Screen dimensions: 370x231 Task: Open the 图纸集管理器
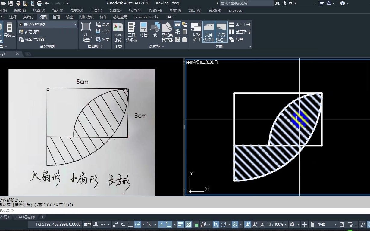click(x=167, y=31)
